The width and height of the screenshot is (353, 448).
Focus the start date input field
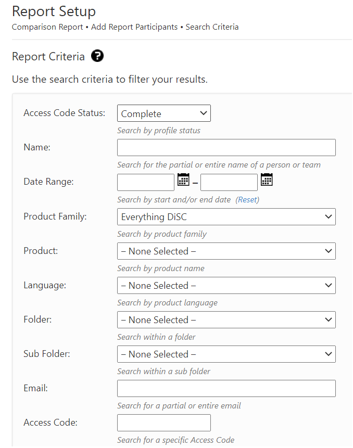(x=145, y=182)
